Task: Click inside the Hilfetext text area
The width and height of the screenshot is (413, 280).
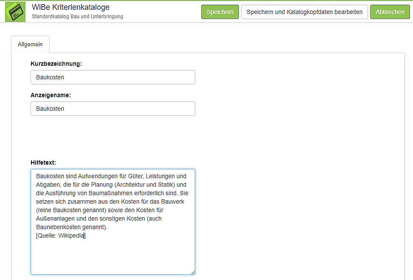Action: 113,255
